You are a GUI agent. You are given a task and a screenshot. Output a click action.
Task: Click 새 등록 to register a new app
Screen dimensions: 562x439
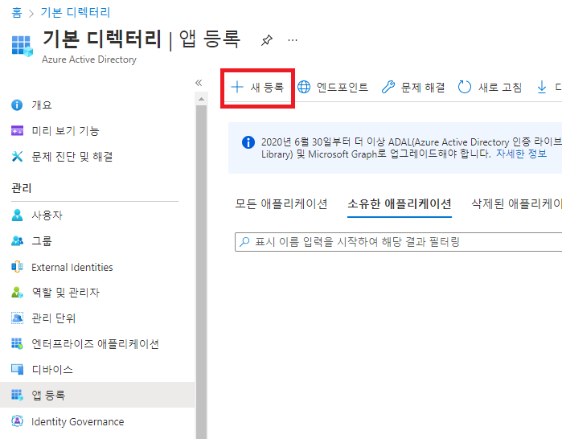[257, 88]
